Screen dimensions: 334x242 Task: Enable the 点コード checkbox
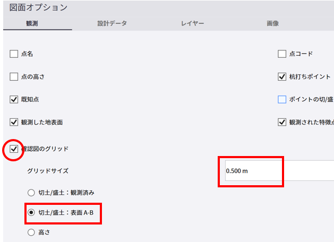[282, 54]
